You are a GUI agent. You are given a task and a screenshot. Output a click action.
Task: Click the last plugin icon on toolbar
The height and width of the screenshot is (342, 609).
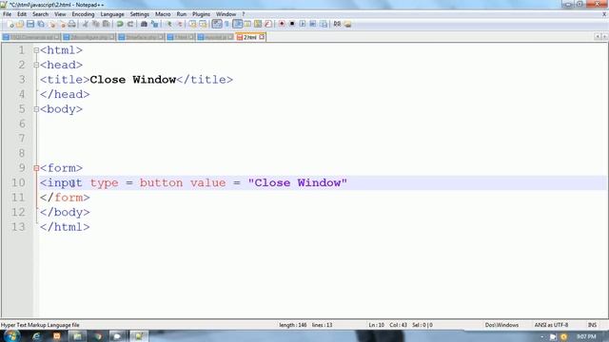point(347,24)
